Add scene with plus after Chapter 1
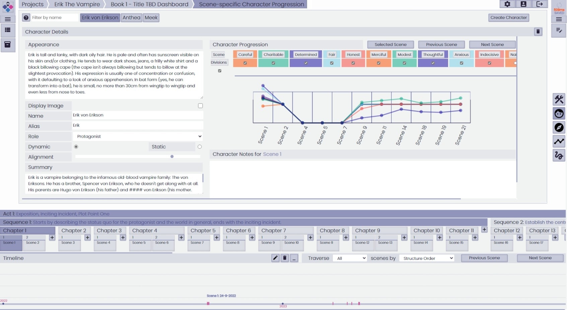The height and width of the screenshot is (310, 567). coord(52,238)
